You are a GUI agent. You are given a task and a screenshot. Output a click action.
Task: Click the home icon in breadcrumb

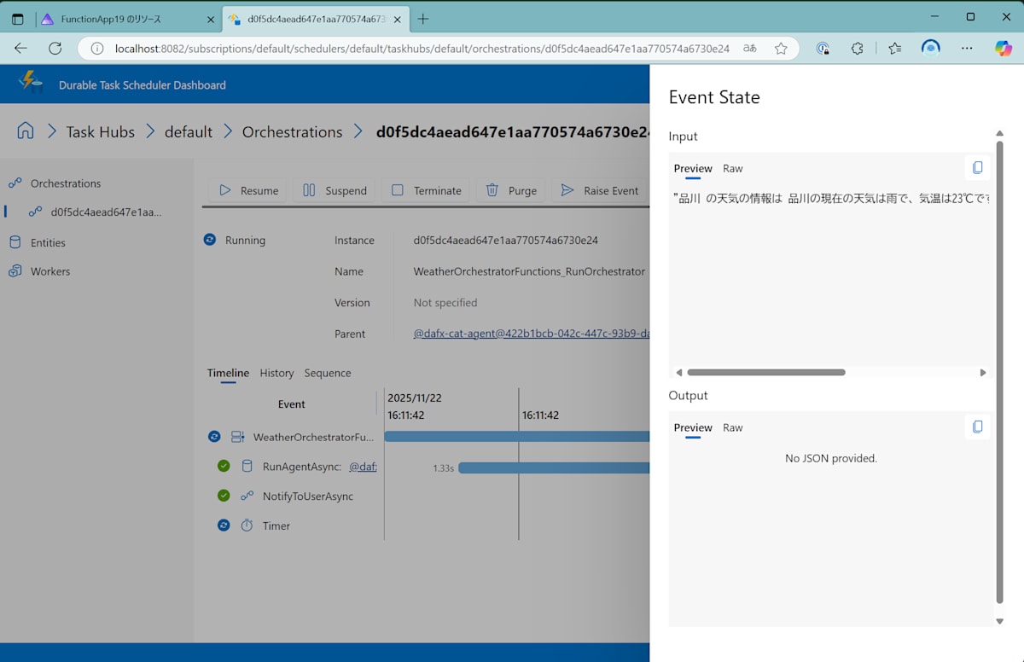26,131
